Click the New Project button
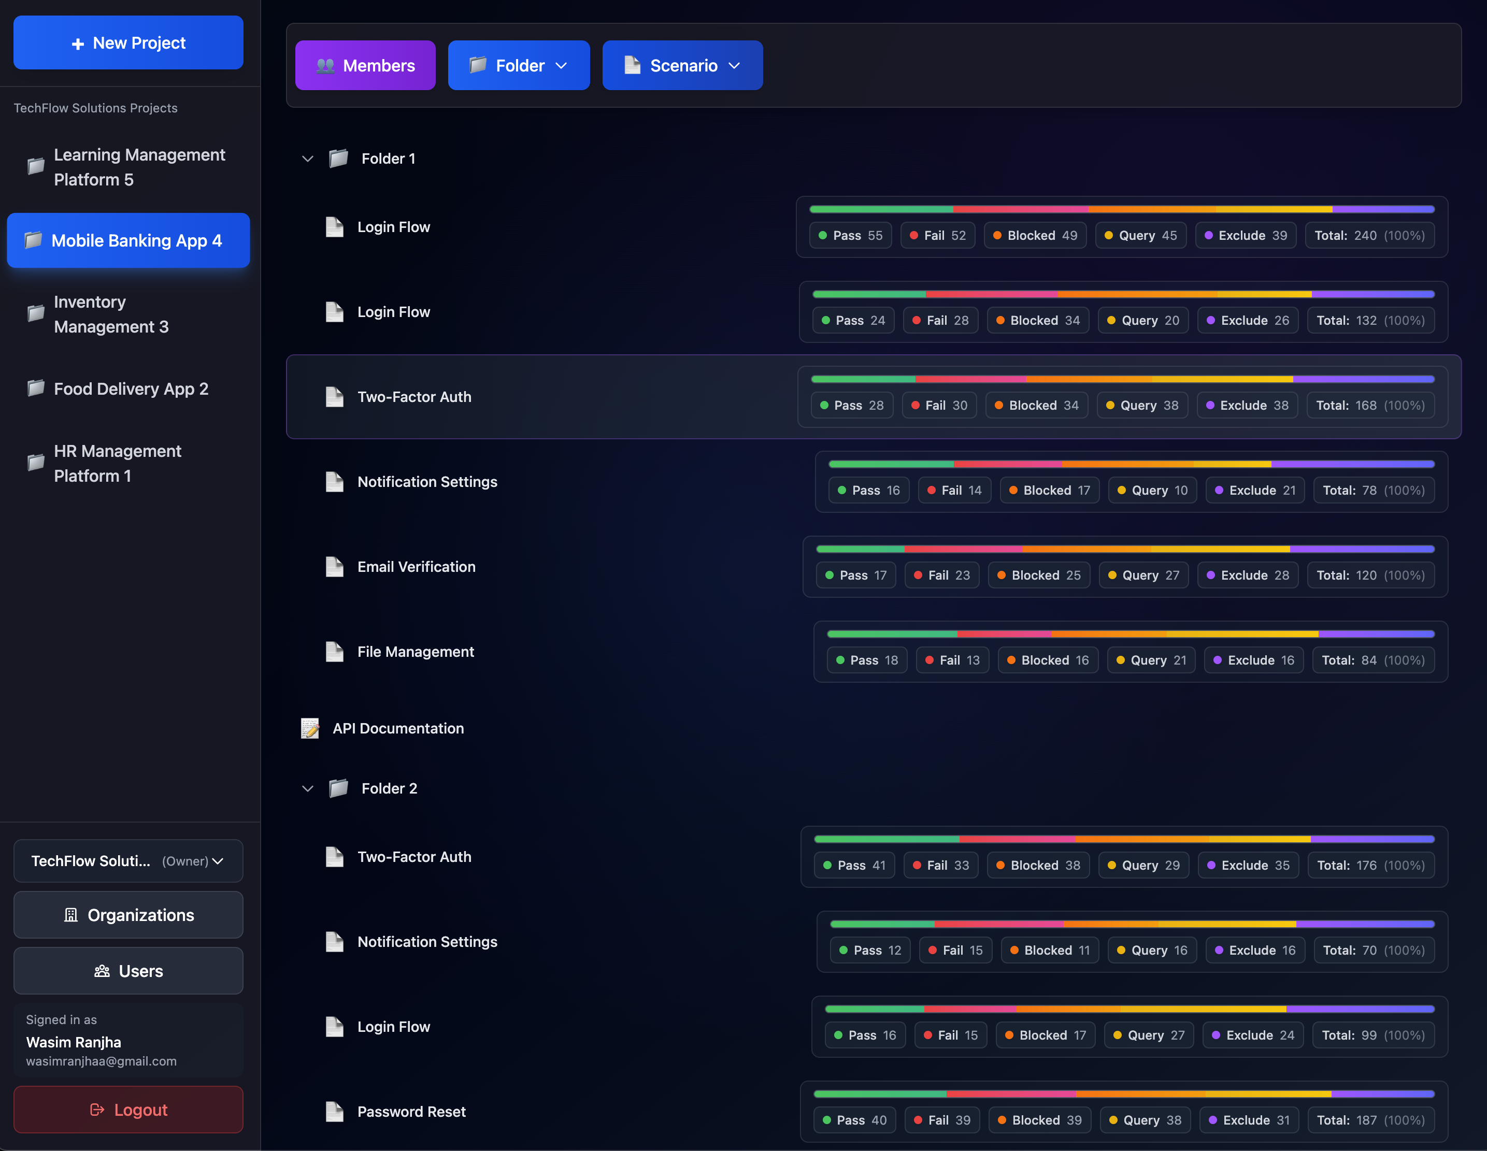The height and width of the screenshot is (1151, 1487). tap(128, 42)
